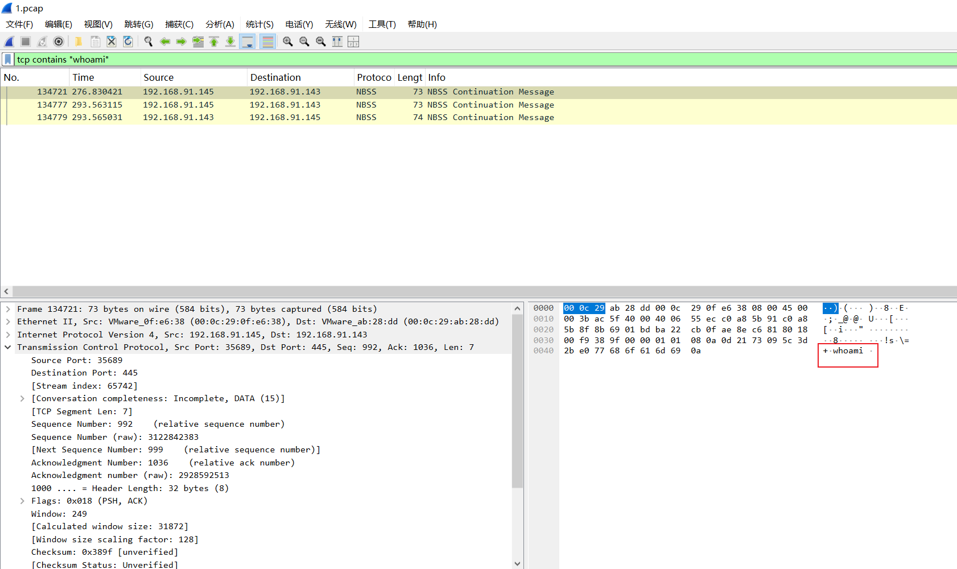Open the 无线(W) menu

[341, 24]
